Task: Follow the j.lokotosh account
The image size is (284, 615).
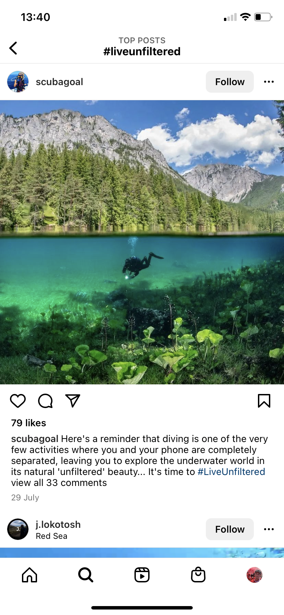Action: click(x=230, y=529)
